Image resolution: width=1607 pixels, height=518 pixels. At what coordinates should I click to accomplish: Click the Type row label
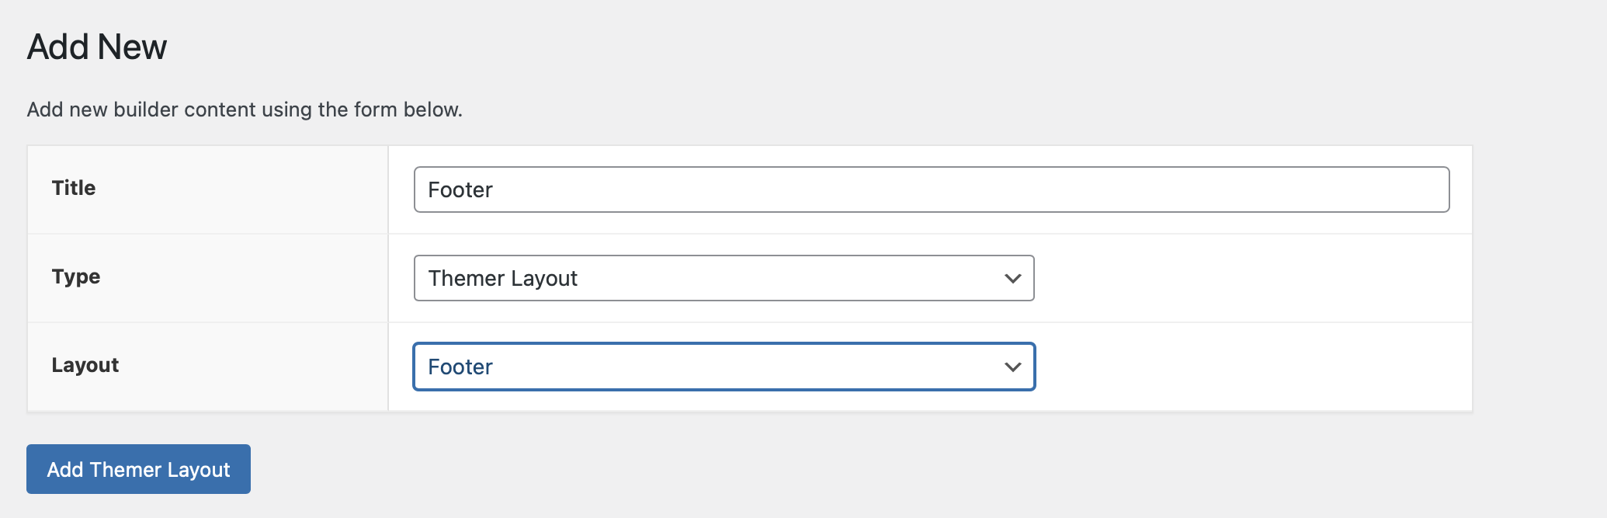(x=75, y=277)
